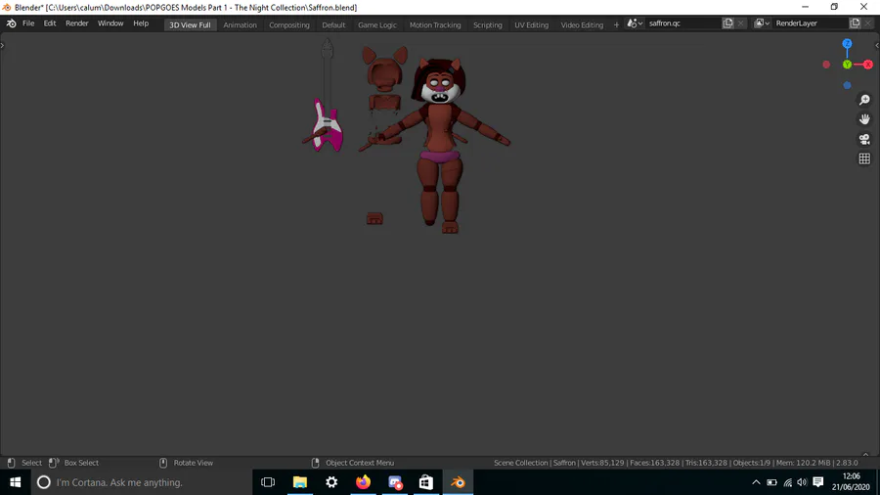
Task: Click the zoom view magnifier icon
Action: (x=864, y=100)
